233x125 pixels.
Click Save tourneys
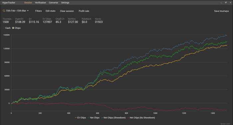click(x=221, y=11)
